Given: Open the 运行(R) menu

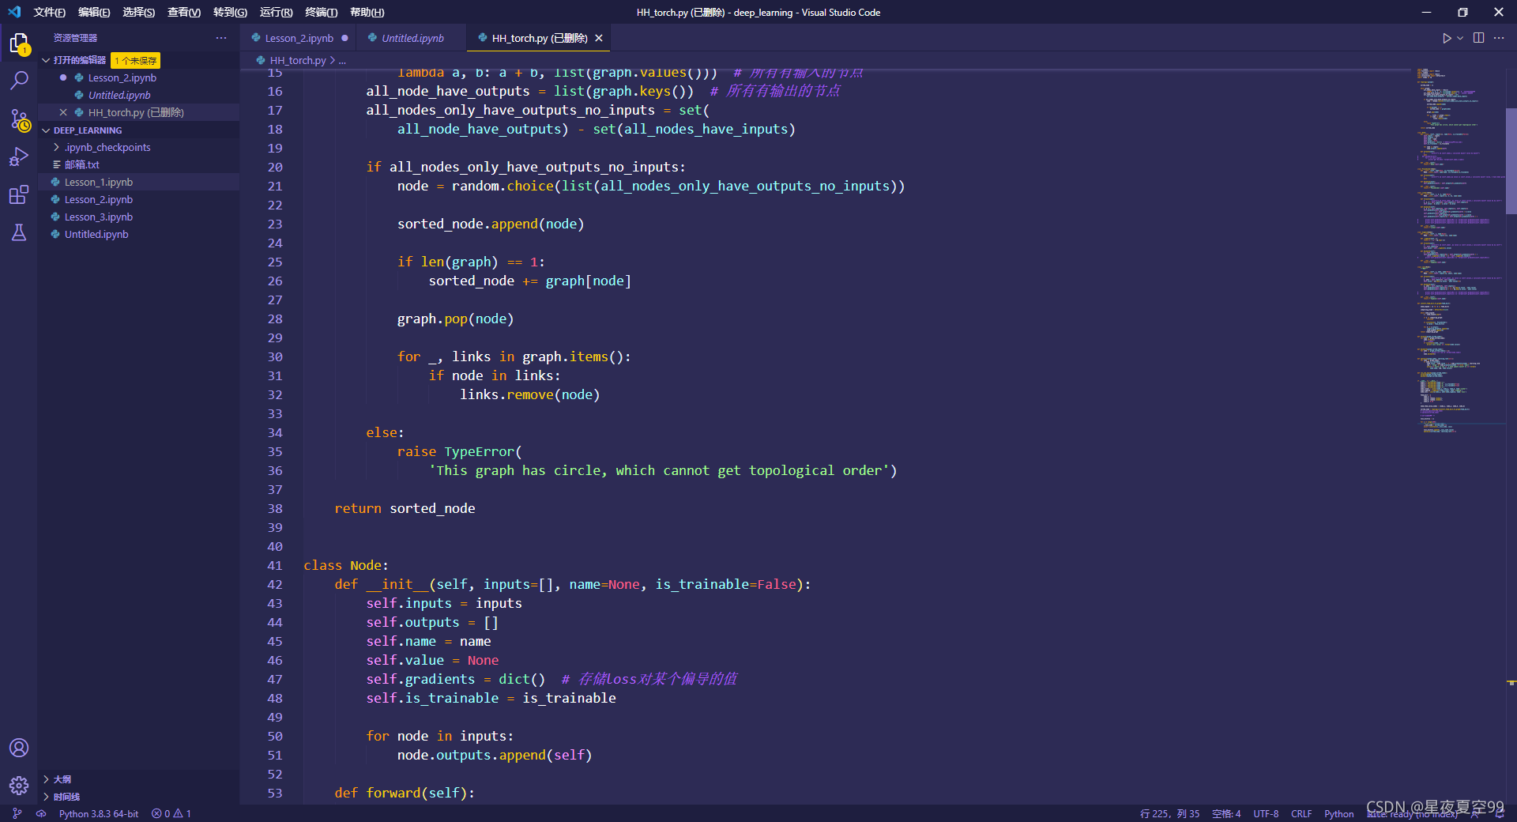Looking at the screenshot, I should (x=276, y=12).
